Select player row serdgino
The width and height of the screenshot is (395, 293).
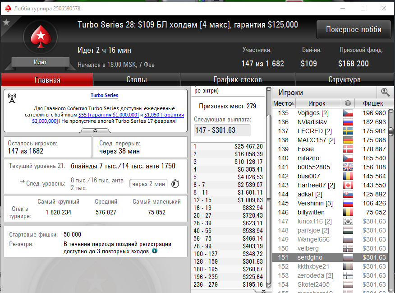pos(330,257)
